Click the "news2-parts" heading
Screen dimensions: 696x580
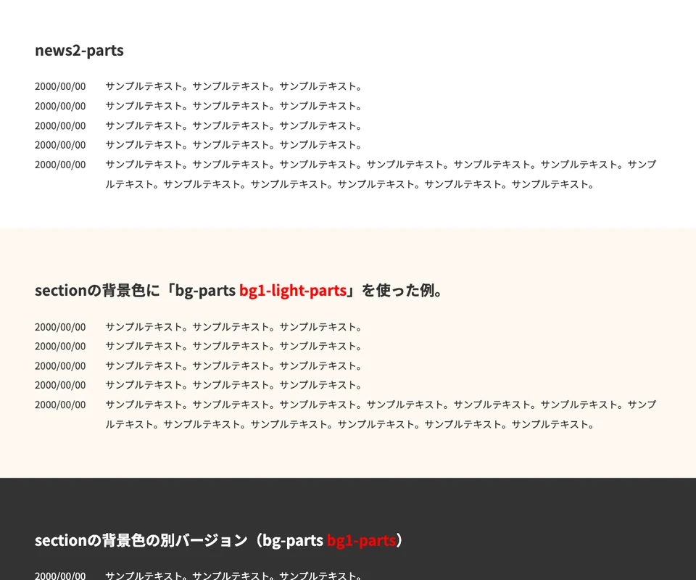tap(79, 50)
